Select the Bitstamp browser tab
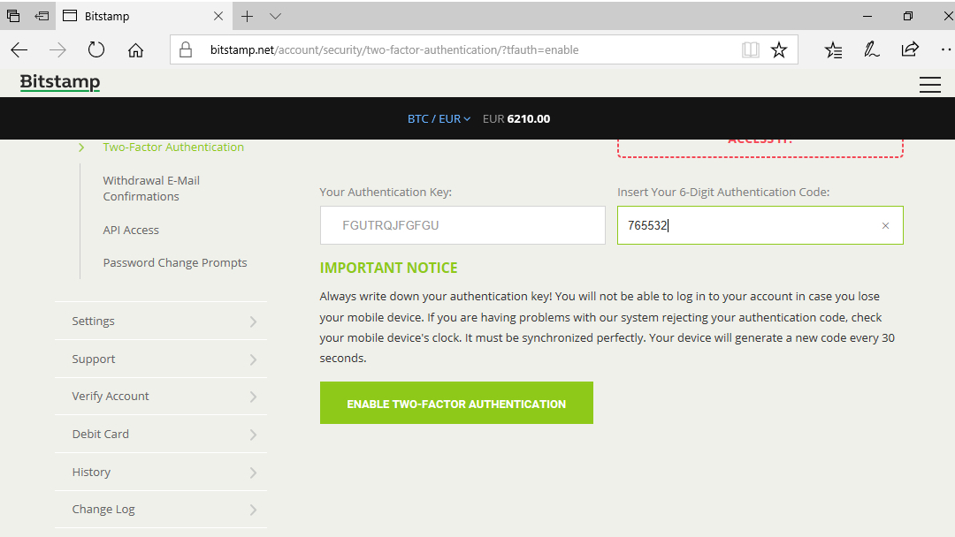The image size is (955, 537). coord(144,17)
